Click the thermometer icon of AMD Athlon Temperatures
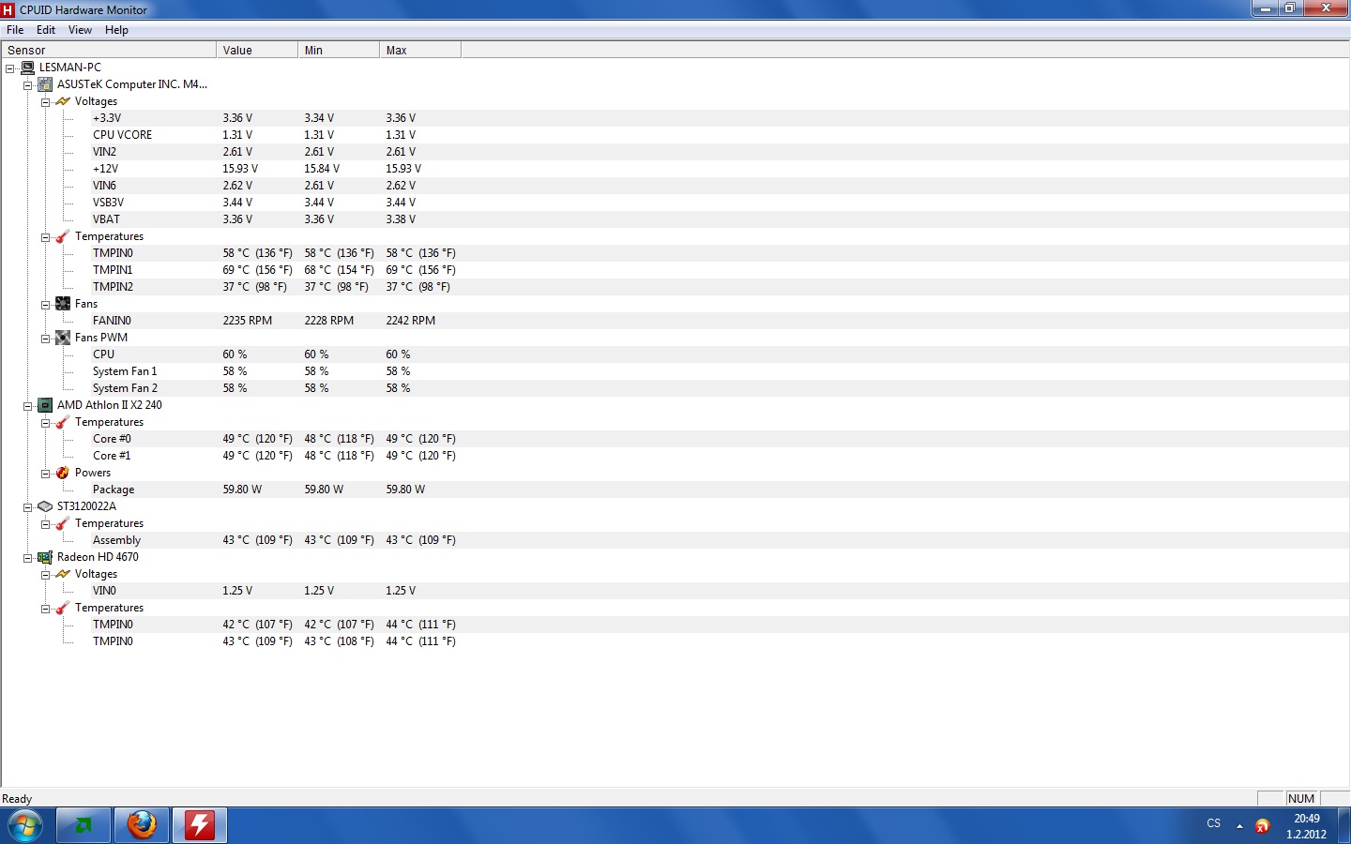The height and width of the screenshot is (844, 1351). (x=63, y=422)
